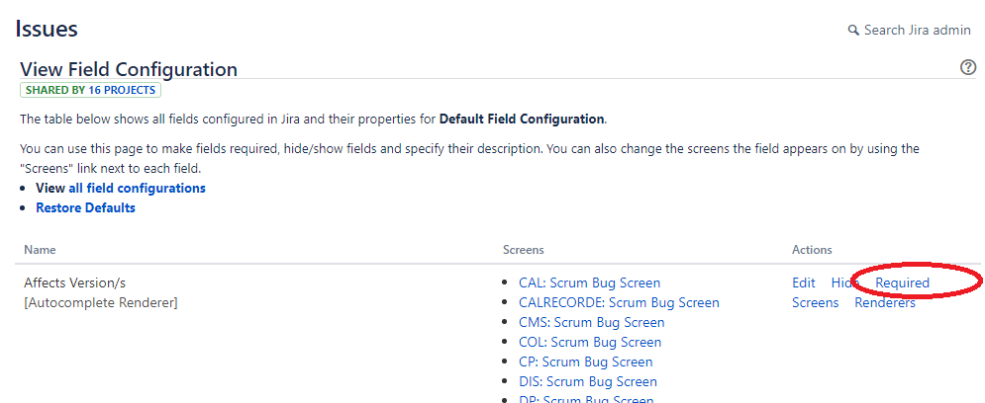
Task: Open Renderers action for Affects Version/s
Action: (884, 302)
